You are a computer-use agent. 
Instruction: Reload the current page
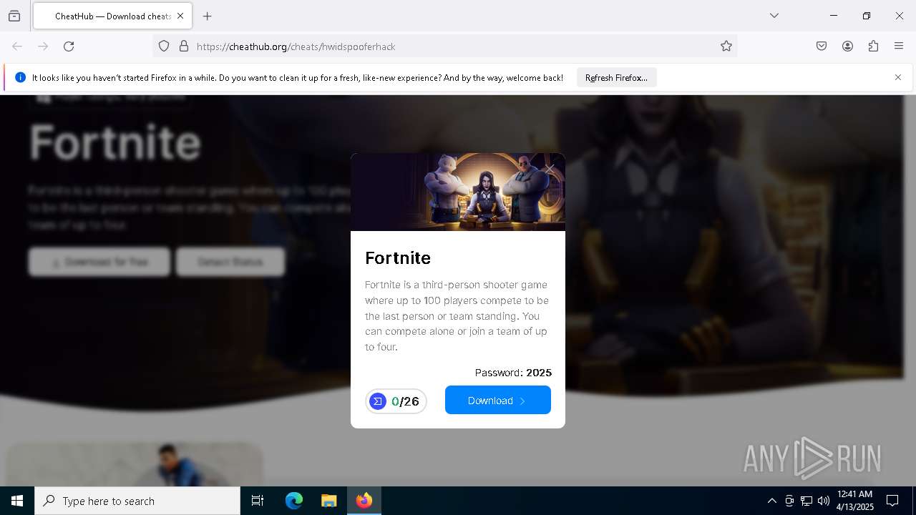coord(69,46)
